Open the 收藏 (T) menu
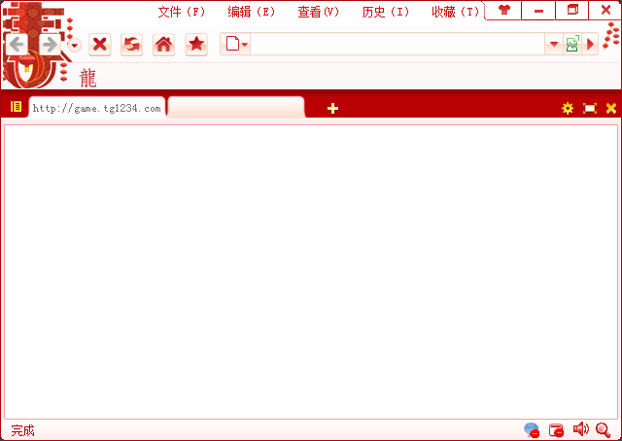622x441 pixels. point(456,12)
